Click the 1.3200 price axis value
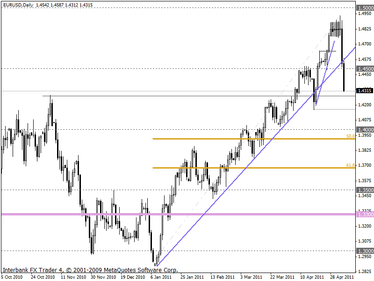This screenshot has width=374, height=281. click(365, 226)
